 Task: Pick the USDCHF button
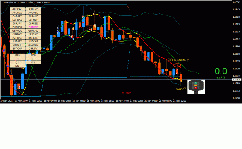point(33,42)
